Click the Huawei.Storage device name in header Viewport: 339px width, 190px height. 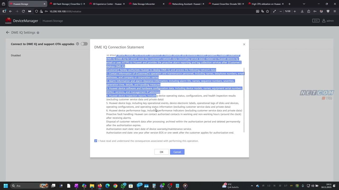pyautogui.click(x=53, y=21)
